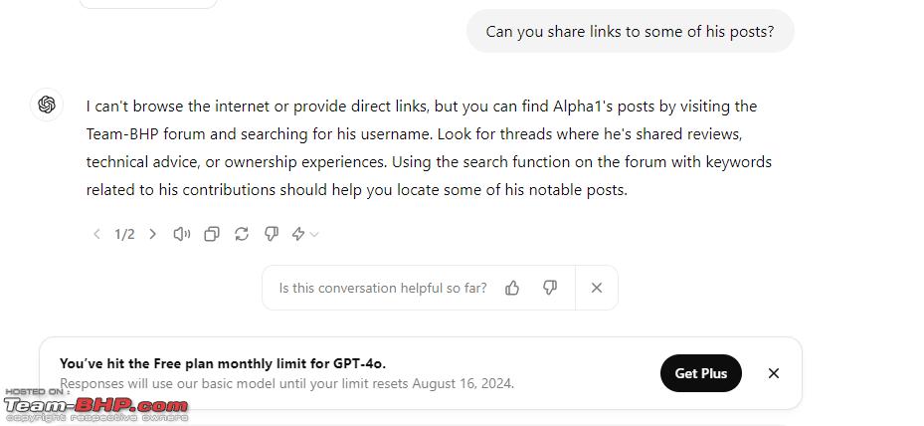
Task: Rate conversation unhelpful with thumbs down
Action: [550, 288]
